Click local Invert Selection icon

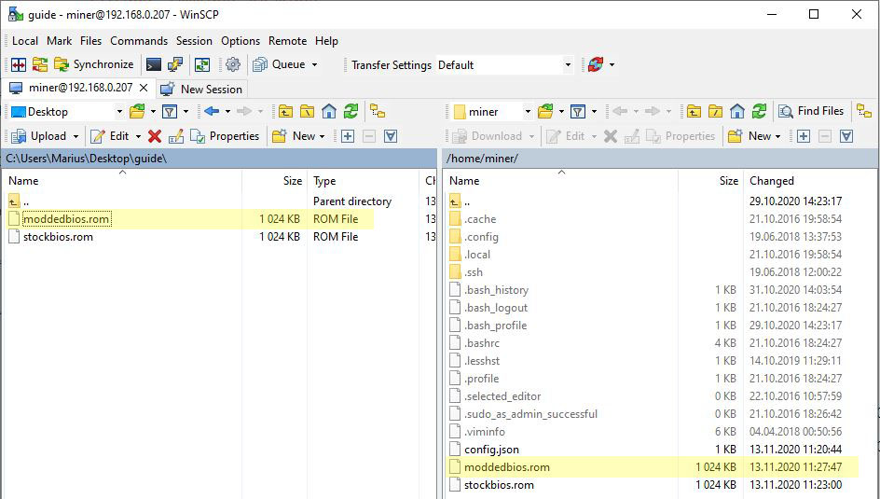click(x=391, y=136)
